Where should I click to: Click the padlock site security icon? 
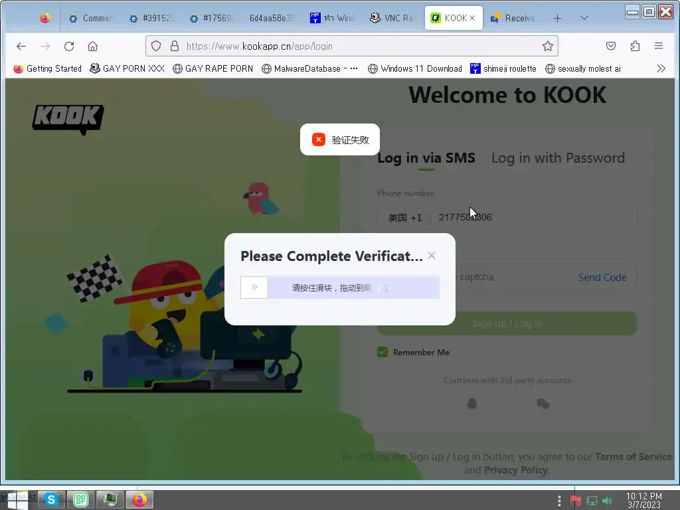[x=175, y=46]
